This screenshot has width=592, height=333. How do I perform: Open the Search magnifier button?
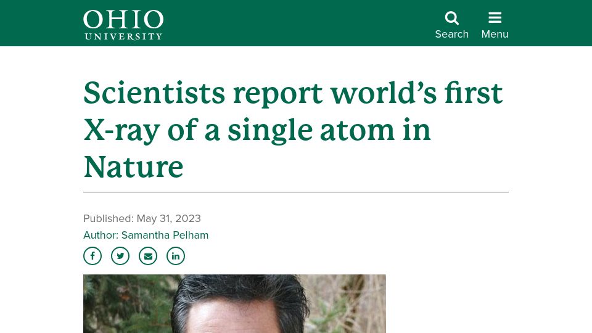[x=451, y=25]
